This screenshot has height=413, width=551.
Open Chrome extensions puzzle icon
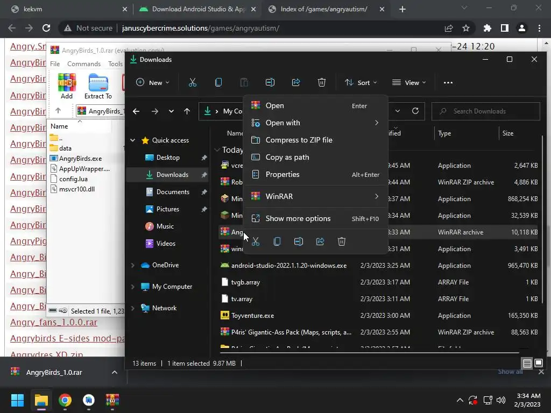coord(487,28)
